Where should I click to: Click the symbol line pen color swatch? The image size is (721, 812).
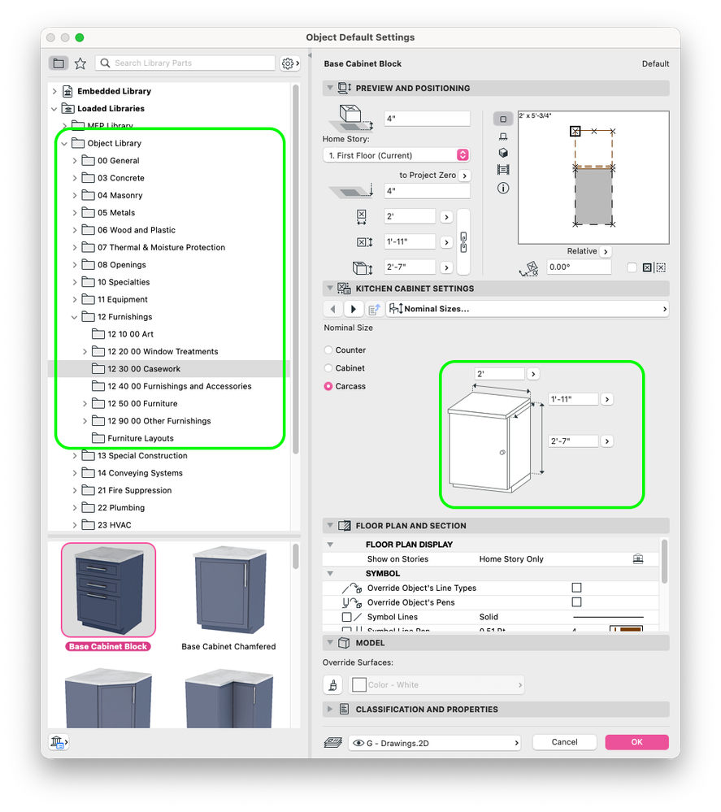coord(626,628)
